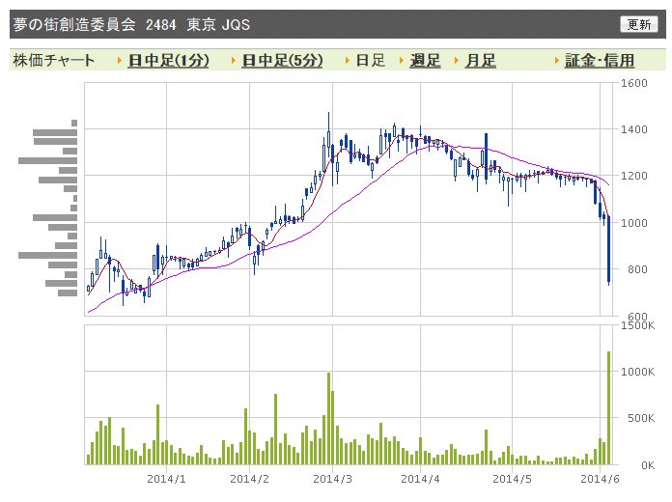
Task: Select the 日足 daily chart tab
Action: pos(371,61)
